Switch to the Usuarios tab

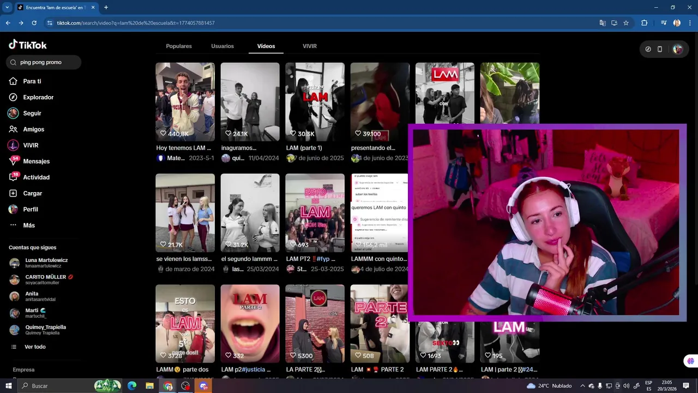click(222, 46)
